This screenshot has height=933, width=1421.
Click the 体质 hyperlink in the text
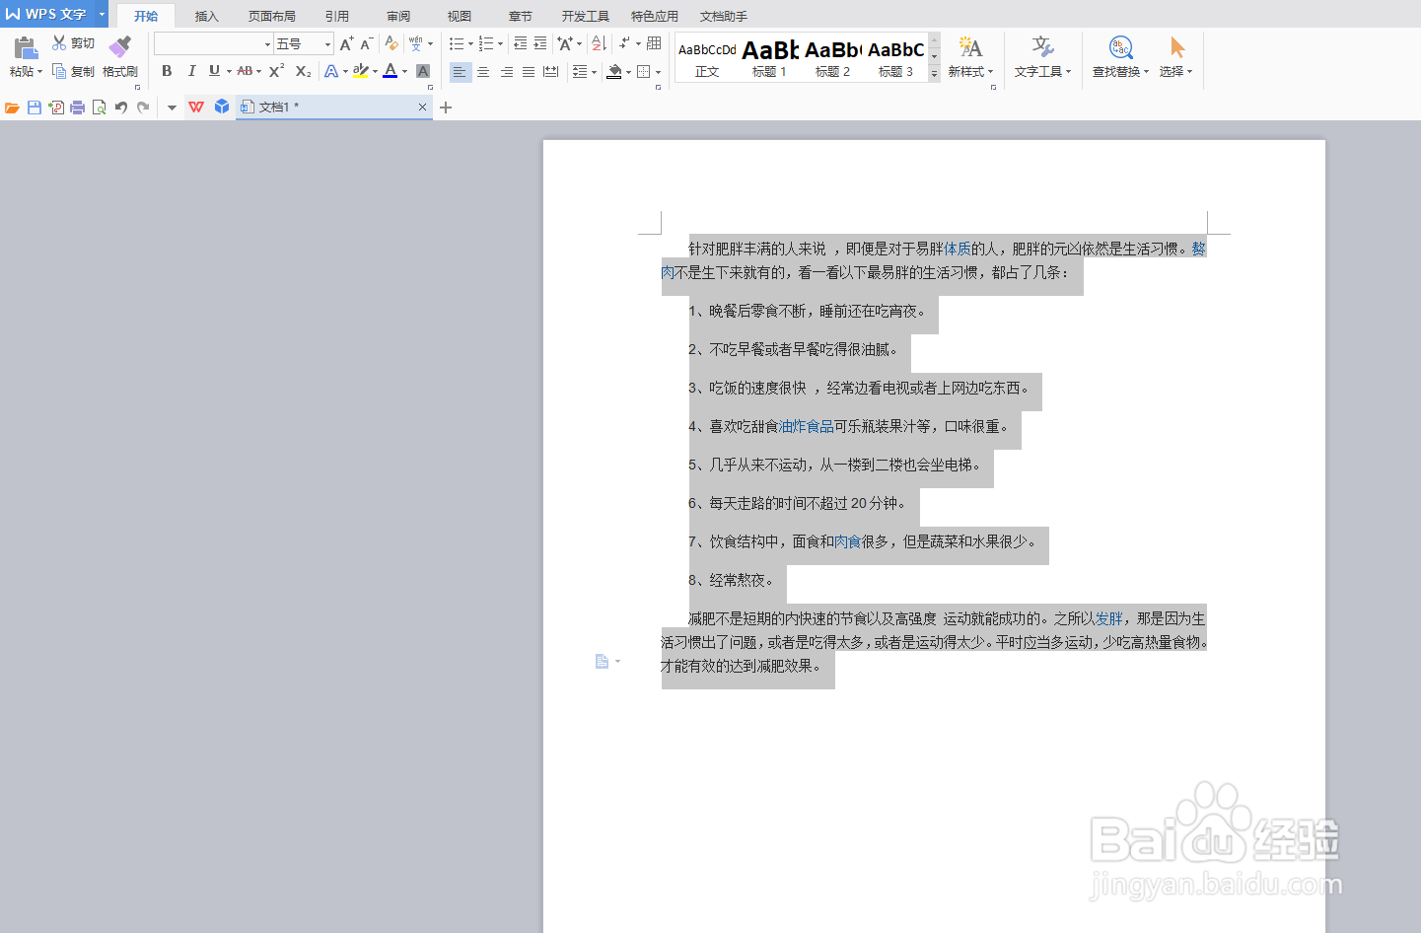[x=956, y=248]
